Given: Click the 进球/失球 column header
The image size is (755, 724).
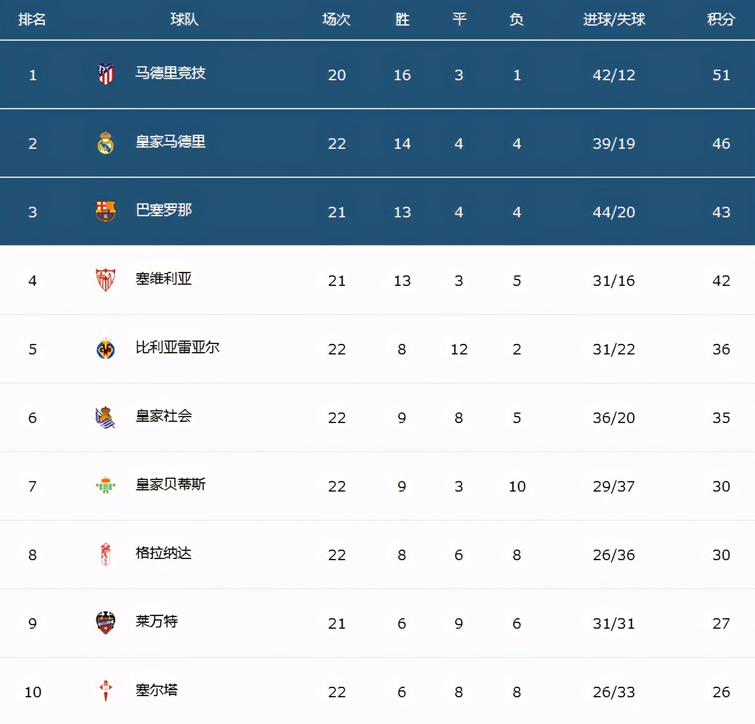Looking at the screenshot, I should tap(614, 20).
